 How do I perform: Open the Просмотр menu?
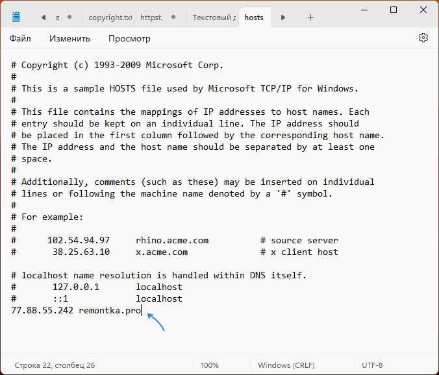tap(129, 38)
